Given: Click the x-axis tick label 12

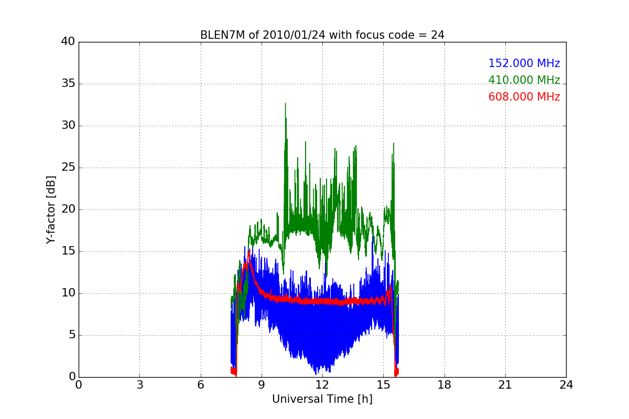Looking at the screenshot, I should click(x=322, y=384).
